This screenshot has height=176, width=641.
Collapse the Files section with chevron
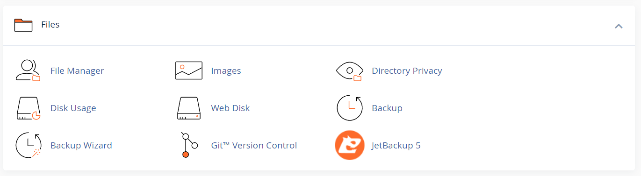tap(619, 26)
